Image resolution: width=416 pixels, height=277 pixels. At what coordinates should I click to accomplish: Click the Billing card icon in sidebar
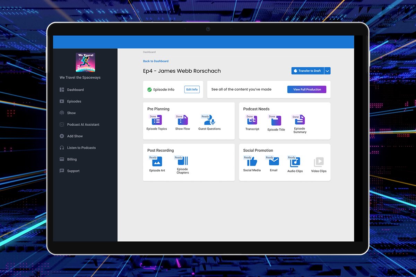pos(62,159)
